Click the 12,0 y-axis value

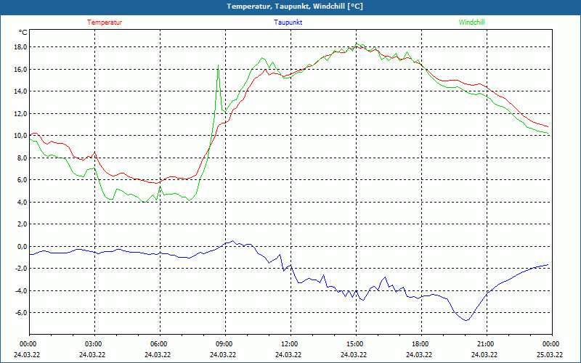20,113
